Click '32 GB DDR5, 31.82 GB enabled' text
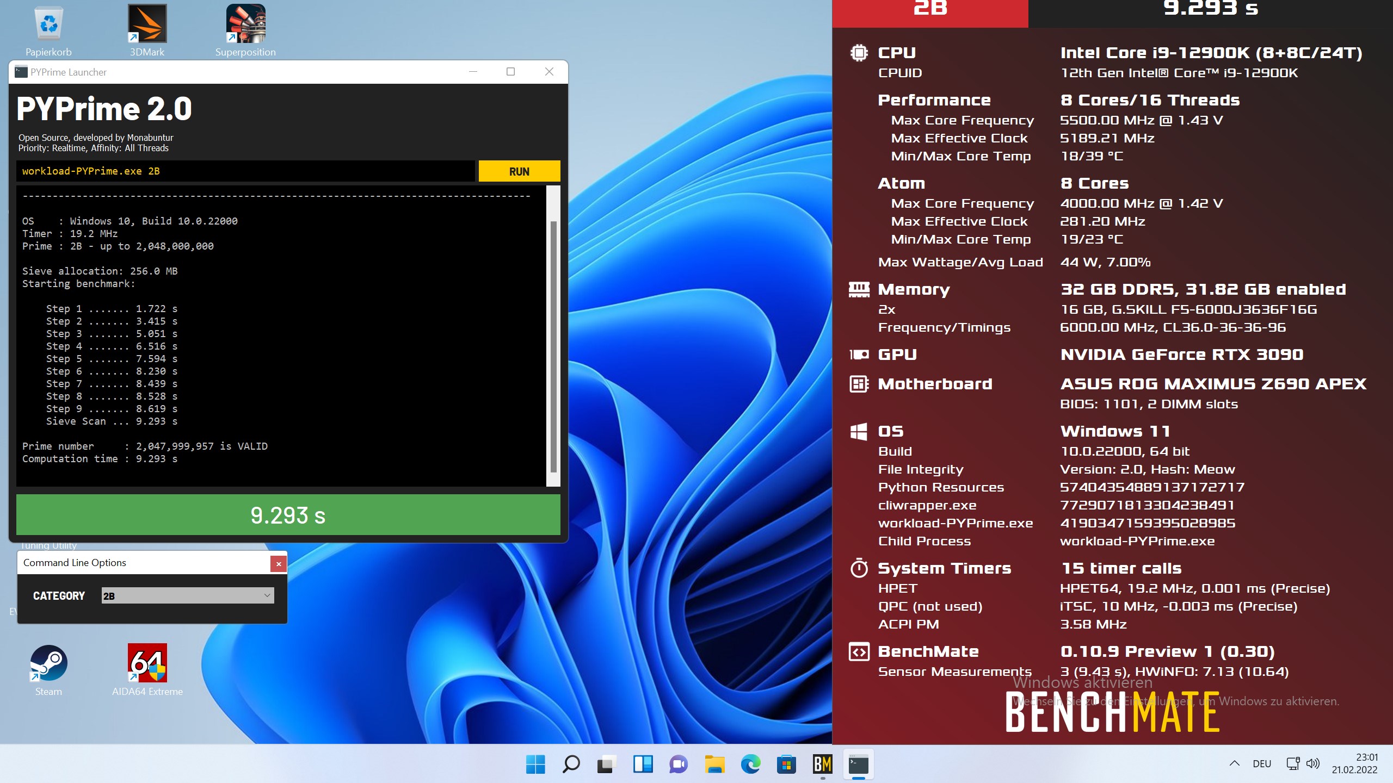The width and height of the screenshot is (1393, 783). click(1203, 289)
